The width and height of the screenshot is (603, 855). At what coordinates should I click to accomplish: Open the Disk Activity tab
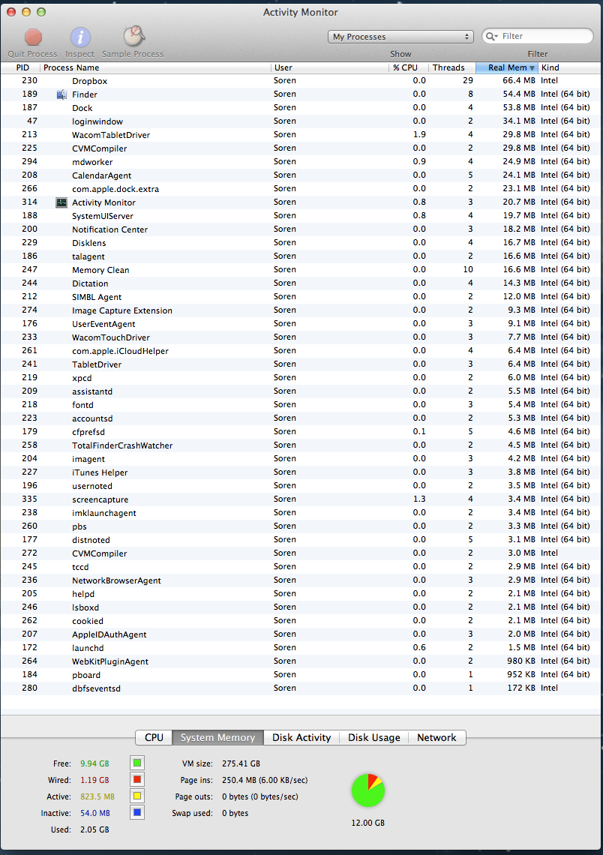click(x=301, y=737)
